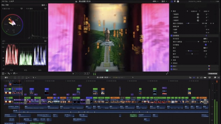
Task: Disable the draw mask effect checkbox
Action: (171, 35)
